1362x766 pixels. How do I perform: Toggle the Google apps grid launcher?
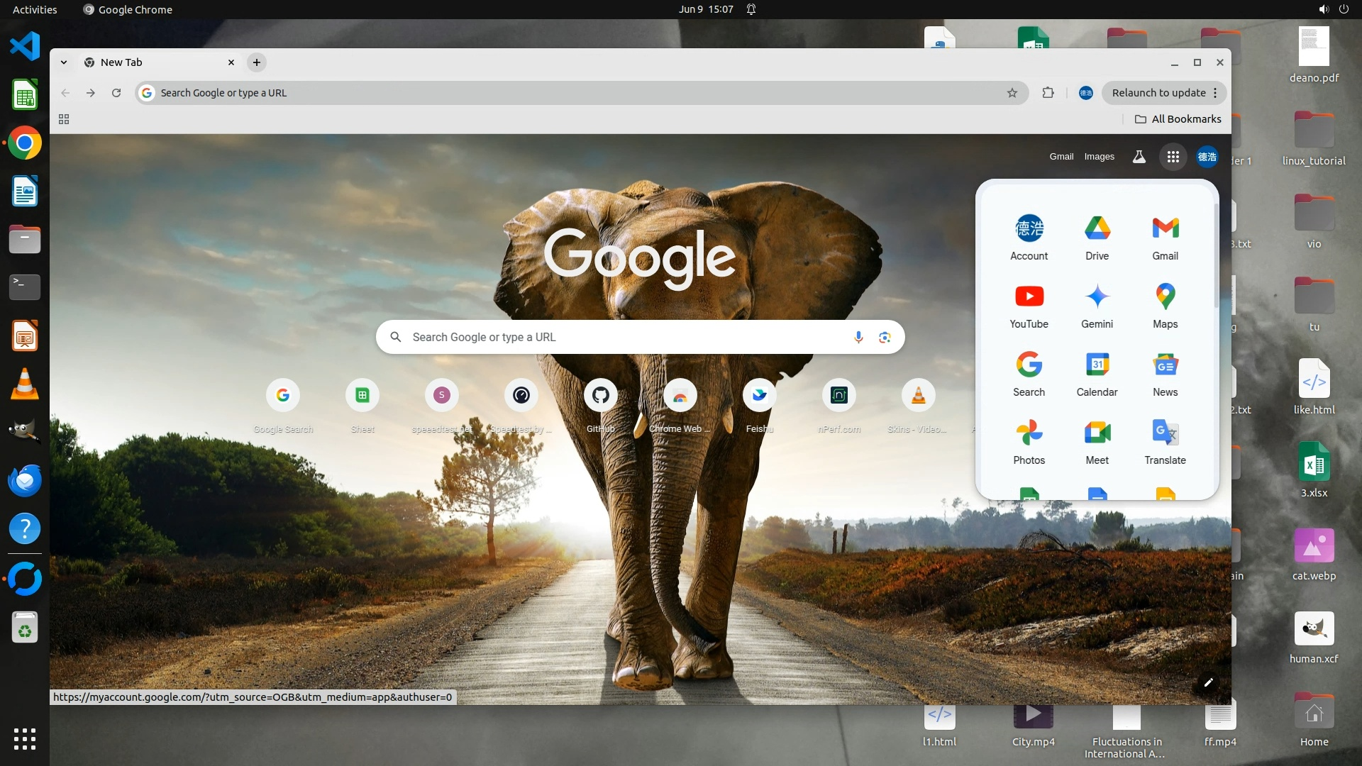click(1173, 157)
